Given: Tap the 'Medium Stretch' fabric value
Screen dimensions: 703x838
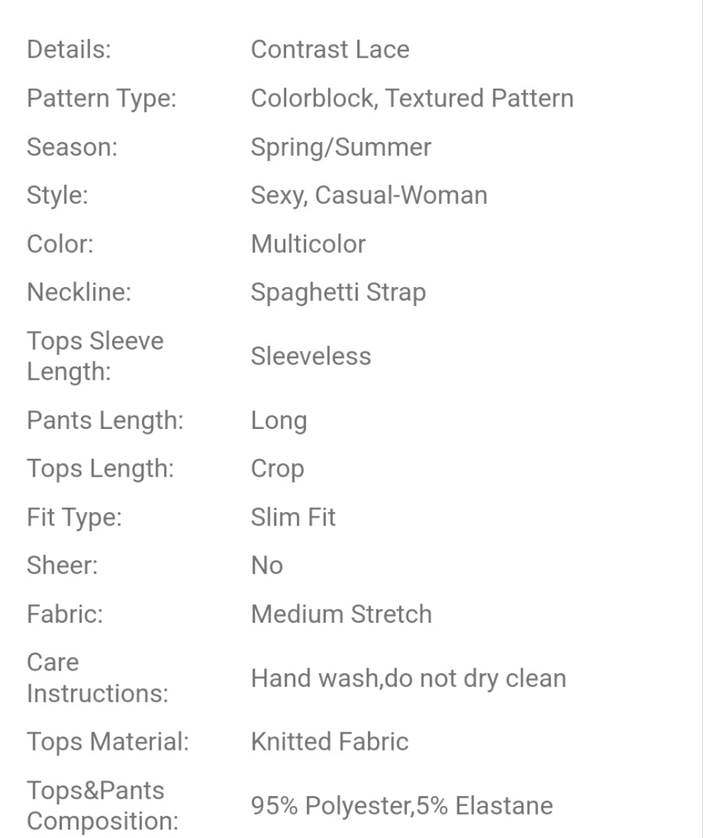Looking at the screenshot, I should pos(341,614).
